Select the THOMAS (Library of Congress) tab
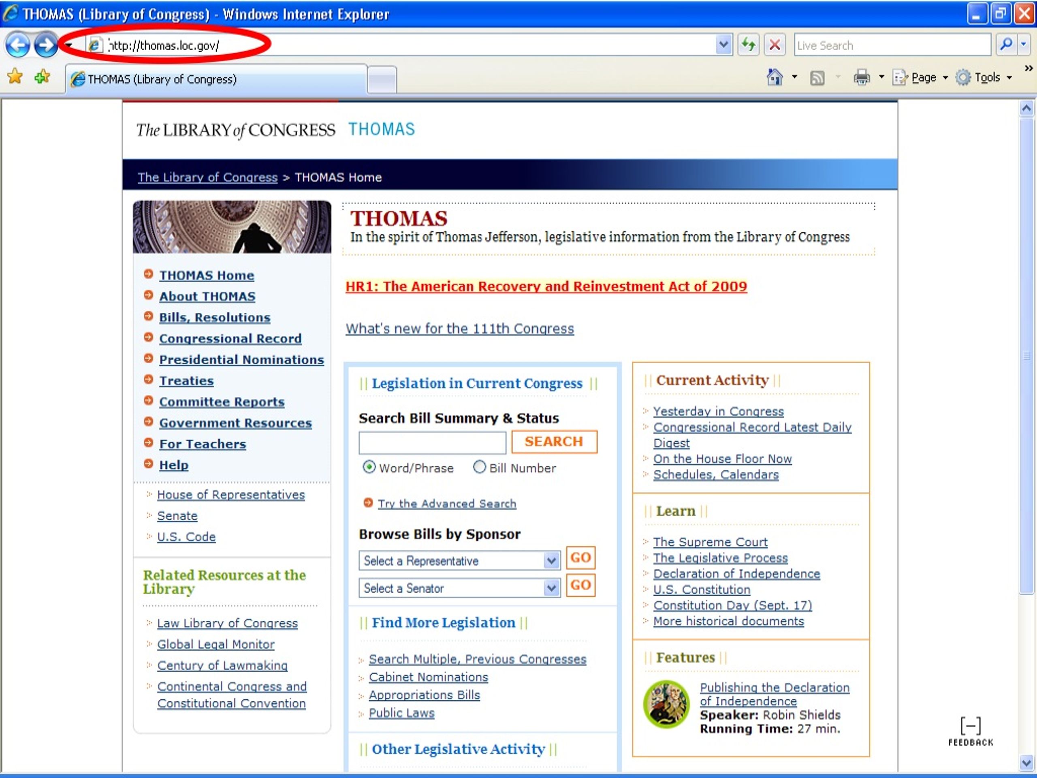1037x778 pixels. tap(216, 79)
